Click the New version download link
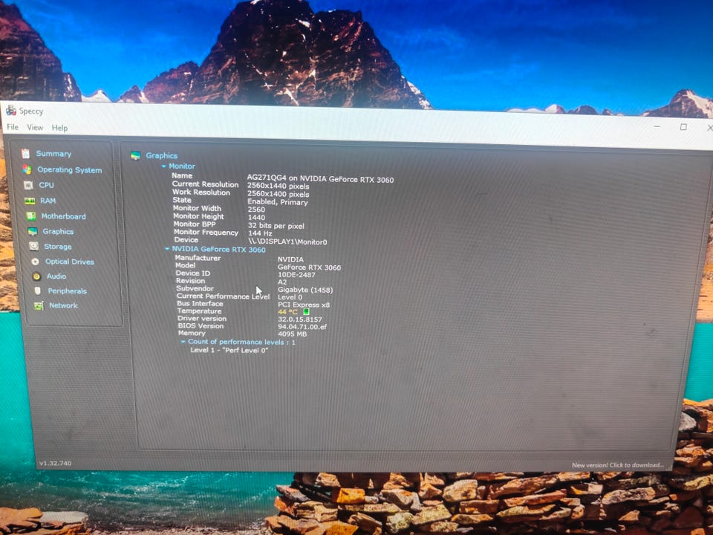The image size is (713, 535). pos(617,465)
